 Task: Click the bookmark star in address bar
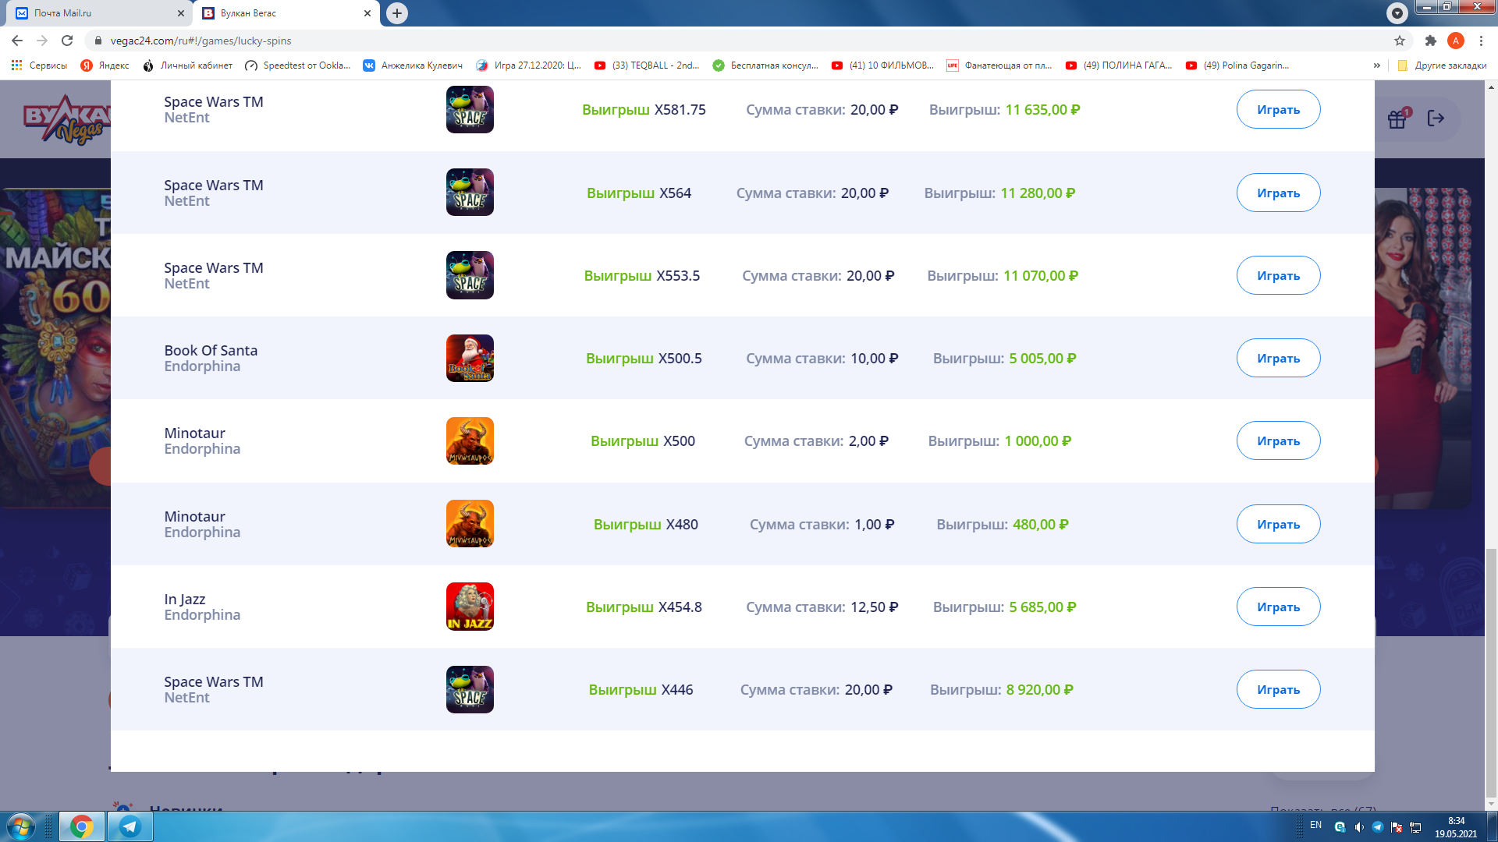coord(1400,41)
